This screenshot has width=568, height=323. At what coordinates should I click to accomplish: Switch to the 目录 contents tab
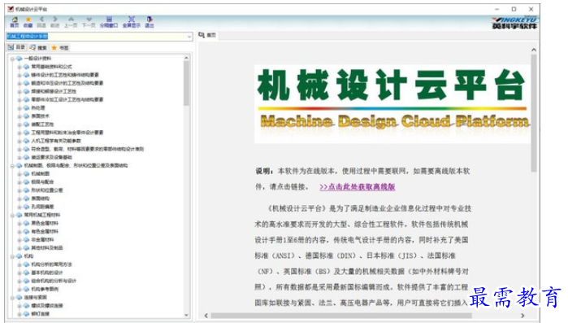click(x=17, y=47)
